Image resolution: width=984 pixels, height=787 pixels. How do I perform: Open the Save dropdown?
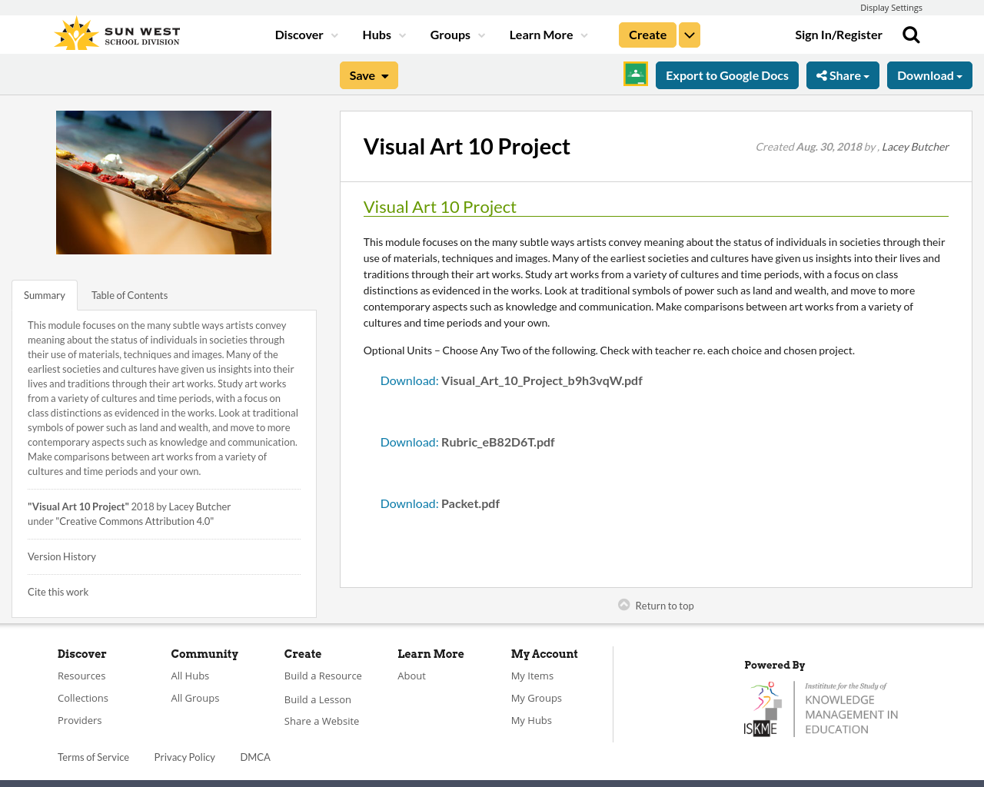[369, 75]
